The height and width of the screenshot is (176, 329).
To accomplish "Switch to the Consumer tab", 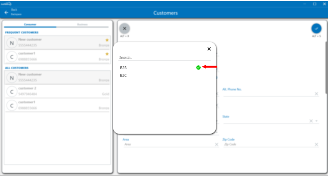I will click(30, 24).
